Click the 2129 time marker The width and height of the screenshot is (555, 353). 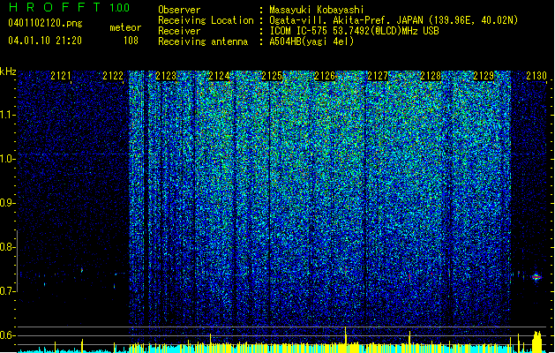click(x=484, y=76)
